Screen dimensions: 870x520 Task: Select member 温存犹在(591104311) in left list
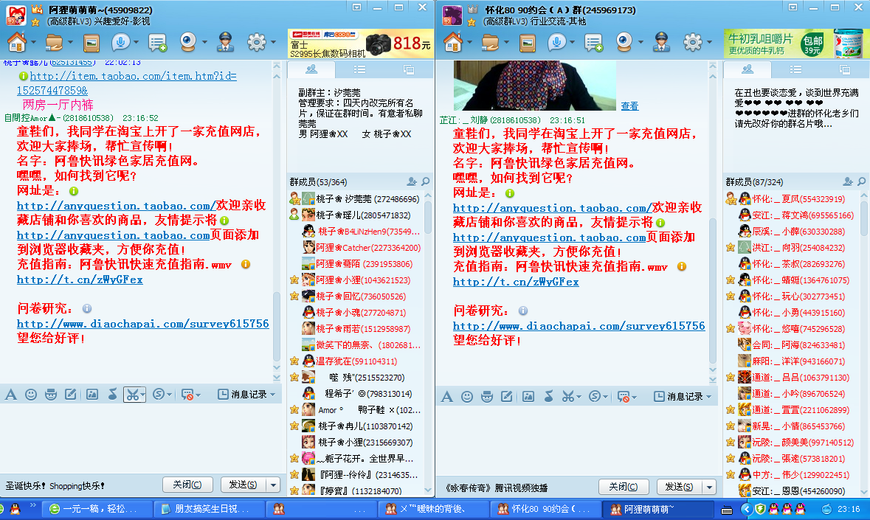coord(357,361)
